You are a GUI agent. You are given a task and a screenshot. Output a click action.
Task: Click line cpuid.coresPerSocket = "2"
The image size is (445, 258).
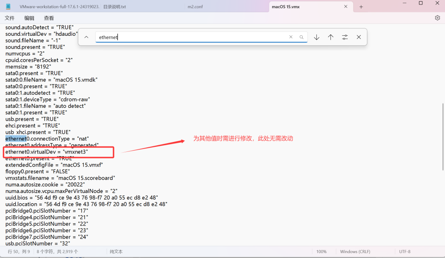click(39, 60)
